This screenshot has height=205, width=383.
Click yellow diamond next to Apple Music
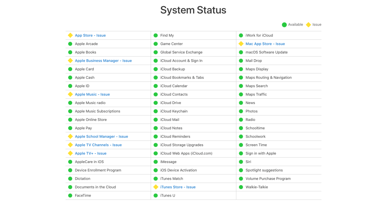[x=70, y=94]
